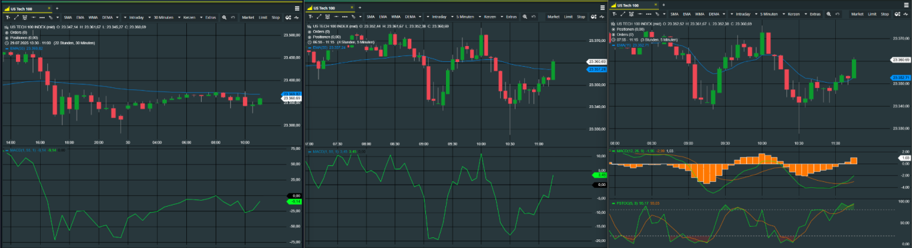The width and height of the screenshot is (912, 248).
Task: Select the text tool in the left chart
Action: pyautogui.click(x=8, y=17)
